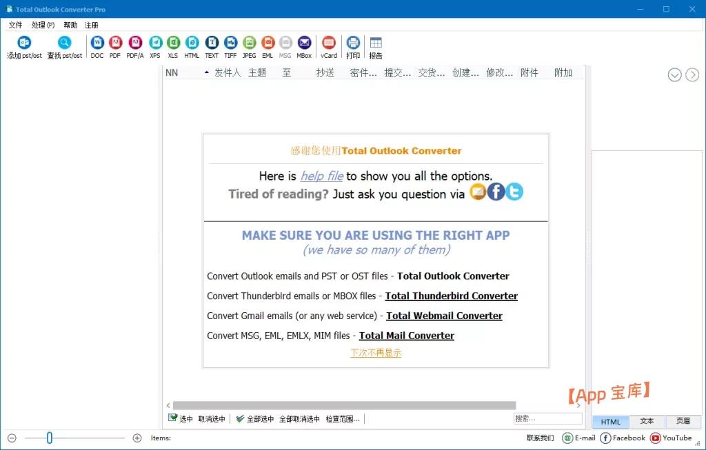Convert to HTML using the toolbar icon
Viewport: 706px width, 450px height.
click(x=192, y=43)
